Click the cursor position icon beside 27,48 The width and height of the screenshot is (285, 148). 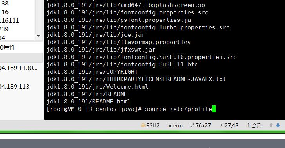pyautogui.click(x=221, y=125)
